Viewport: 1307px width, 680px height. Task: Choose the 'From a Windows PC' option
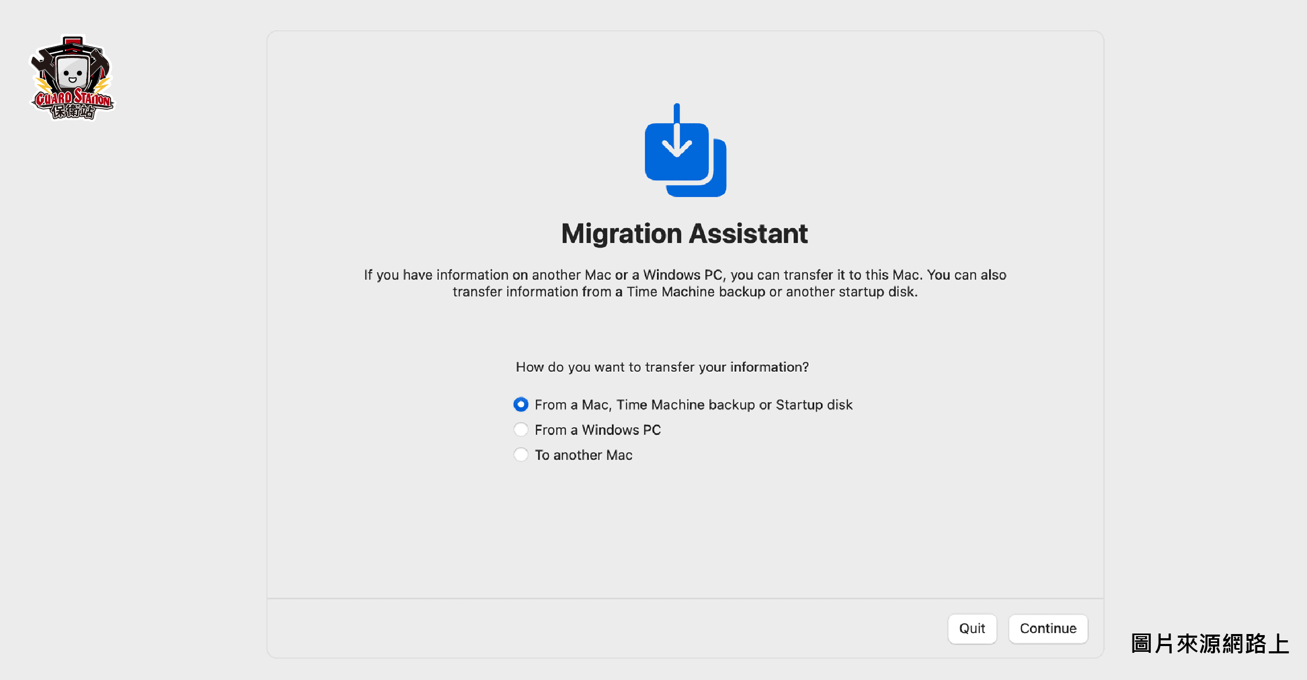click(x=521, y=429)
